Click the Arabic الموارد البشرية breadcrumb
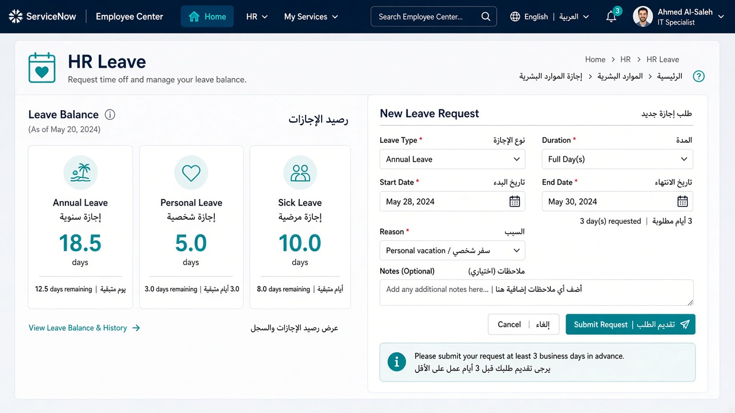Viewport: 735px width, 413px height. coord(620,76)
